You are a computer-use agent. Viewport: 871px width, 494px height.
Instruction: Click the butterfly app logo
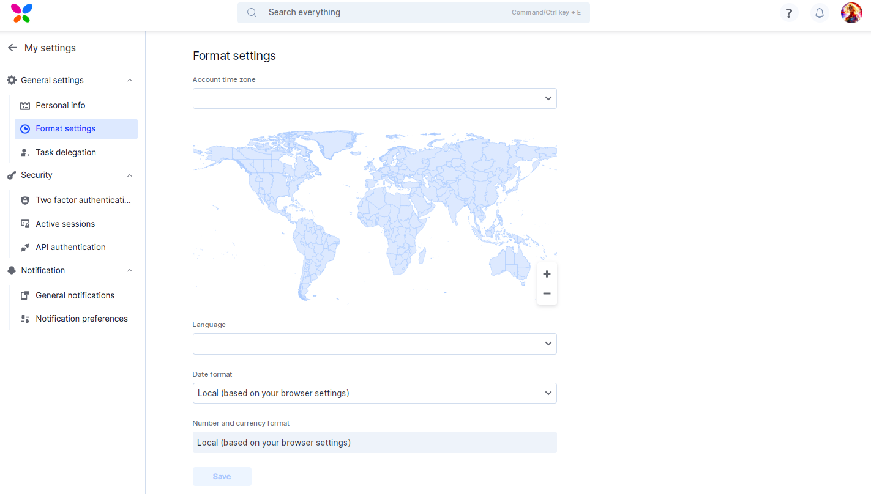pyautogui.click(x=21, y=13)
